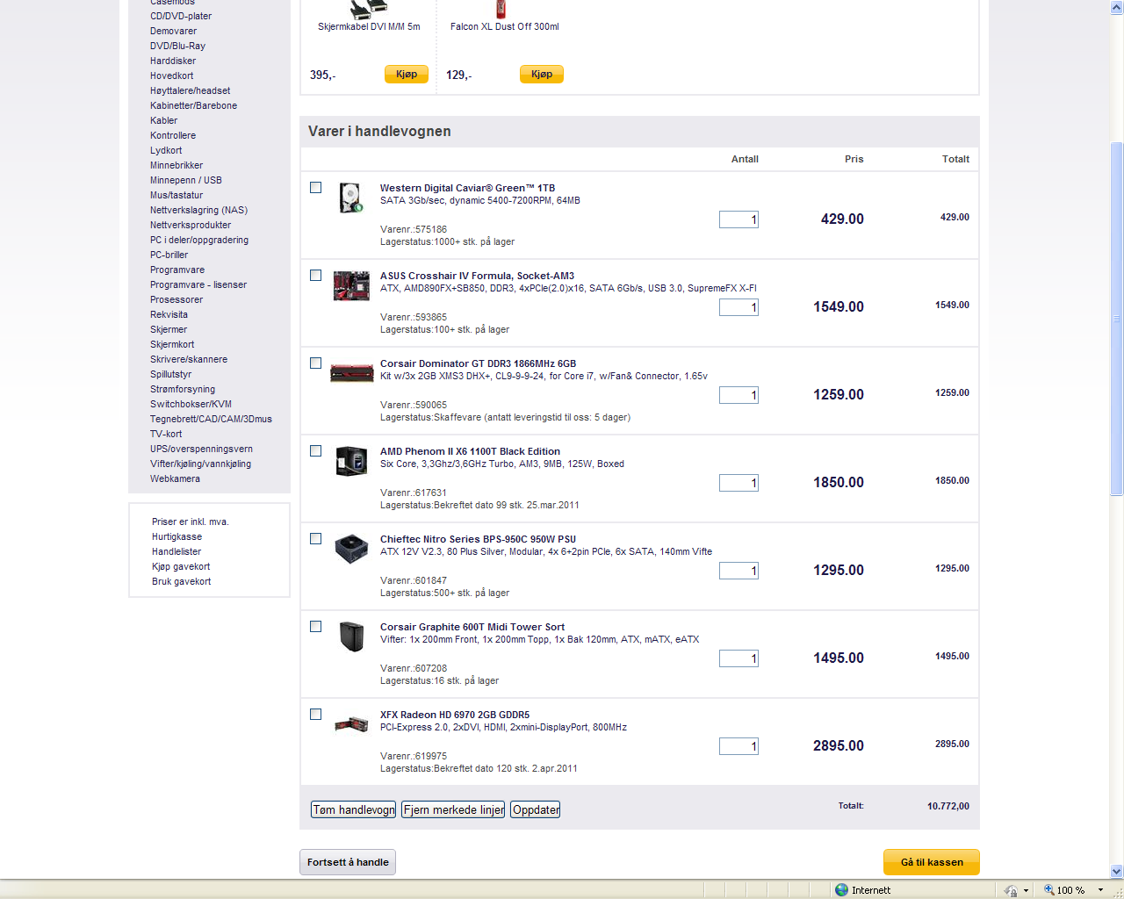Click the vertical scrollbar thumb

click(x=1117, y=319)
